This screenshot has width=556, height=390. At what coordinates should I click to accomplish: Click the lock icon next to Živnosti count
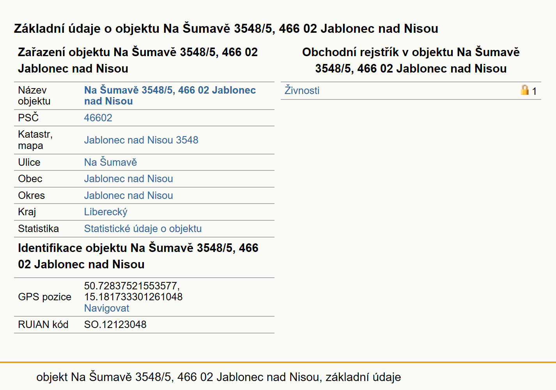(x=525, y=90)
